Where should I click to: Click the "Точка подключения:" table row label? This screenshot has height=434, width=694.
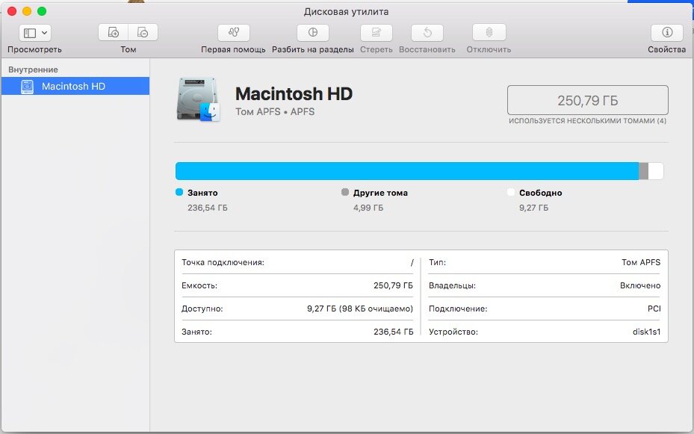(x=223, y=262)
